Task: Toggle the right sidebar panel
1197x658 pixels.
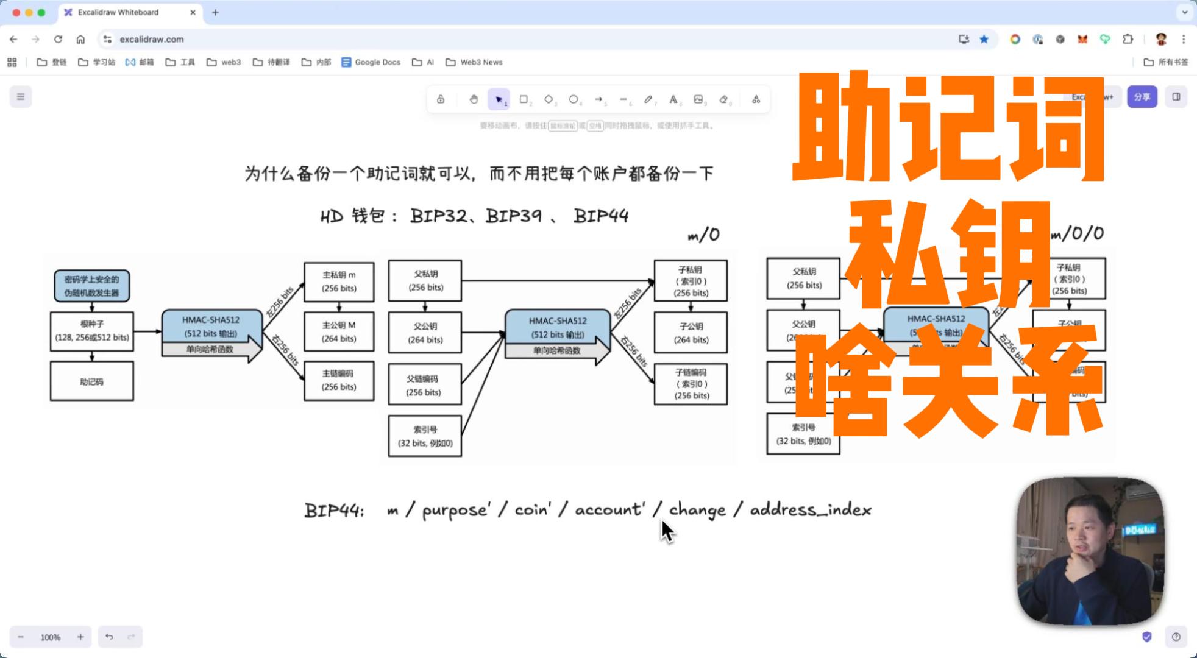Action: tap(1176, 97)
